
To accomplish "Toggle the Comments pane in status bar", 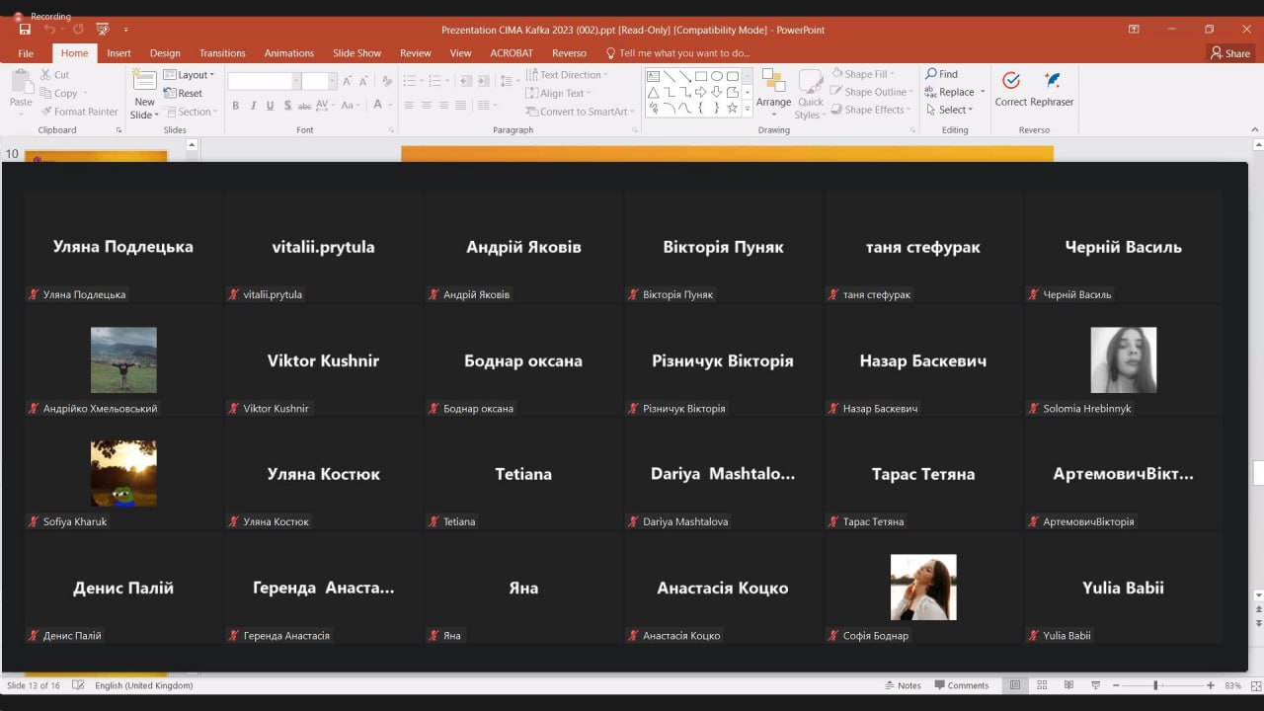I will point(961,685).
